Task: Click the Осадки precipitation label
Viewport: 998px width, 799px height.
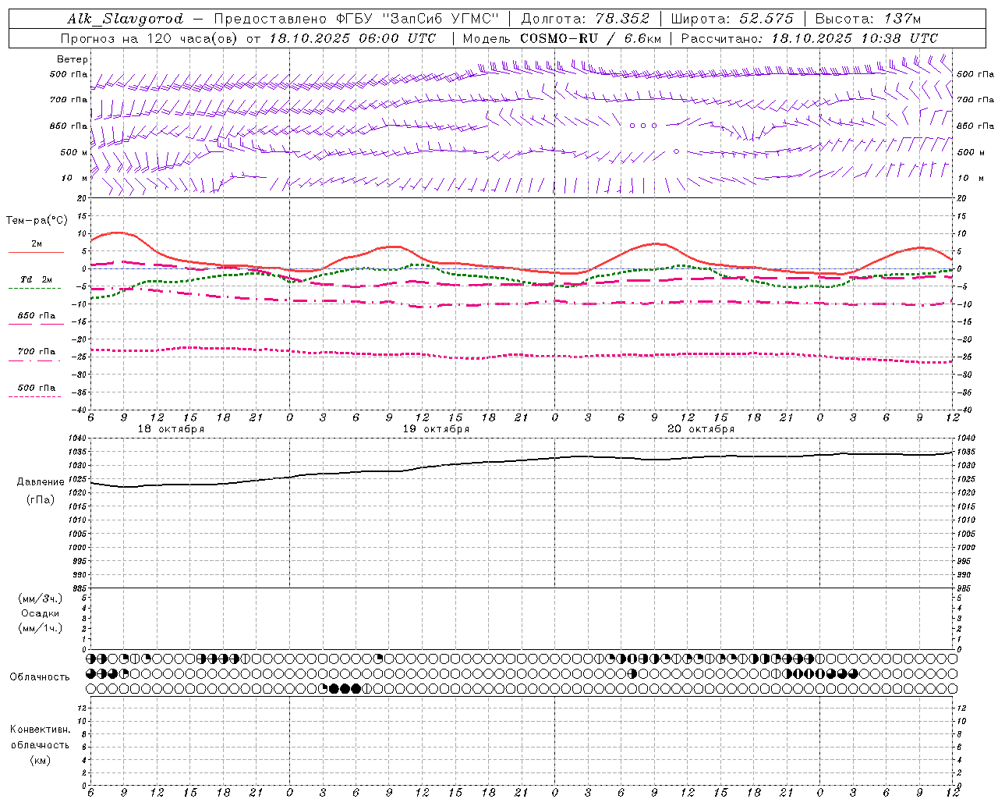Action: pyautogui.click(x=41, y=613)
